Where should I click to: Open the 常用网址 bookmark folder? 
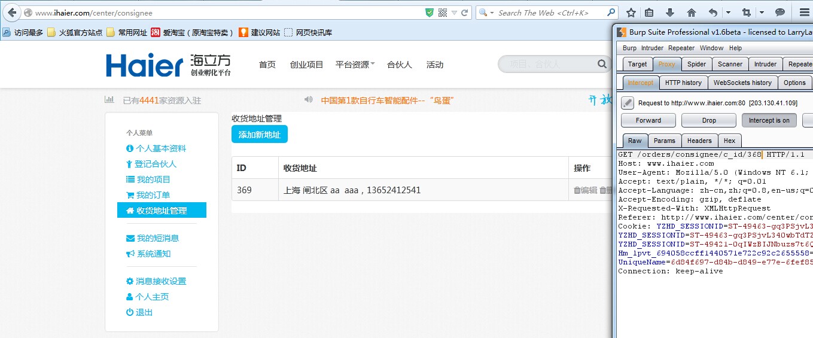(127, 32)
